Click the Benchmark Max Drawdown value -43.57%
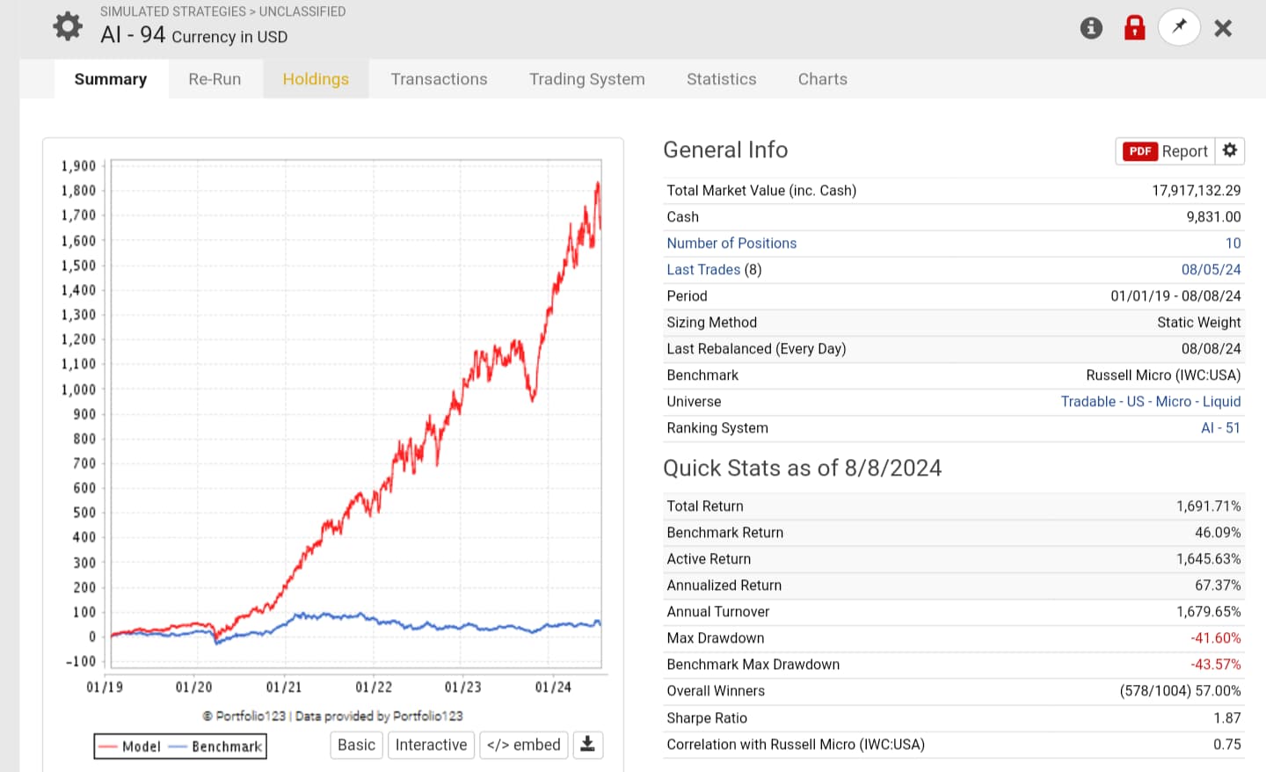This screenshot has height=772, width=1266. click(1216, 665)
